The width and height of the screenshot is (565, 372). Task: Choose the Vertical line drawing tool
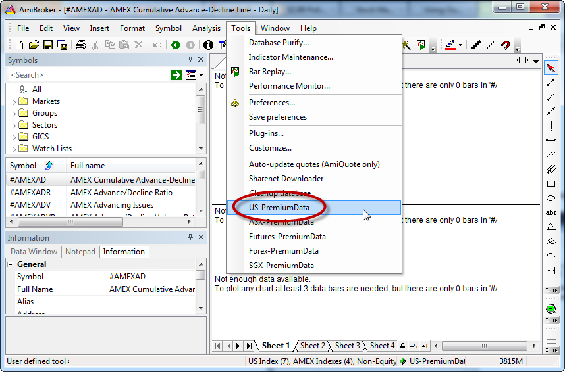click(x=551, y=126)
